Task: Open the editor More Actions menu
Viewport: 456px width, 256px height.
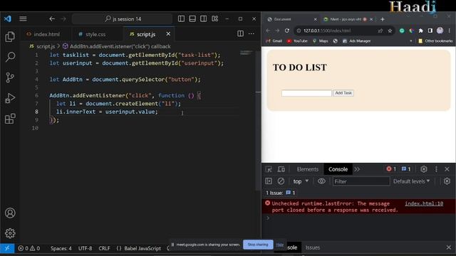Action: (x=252, y=33)
